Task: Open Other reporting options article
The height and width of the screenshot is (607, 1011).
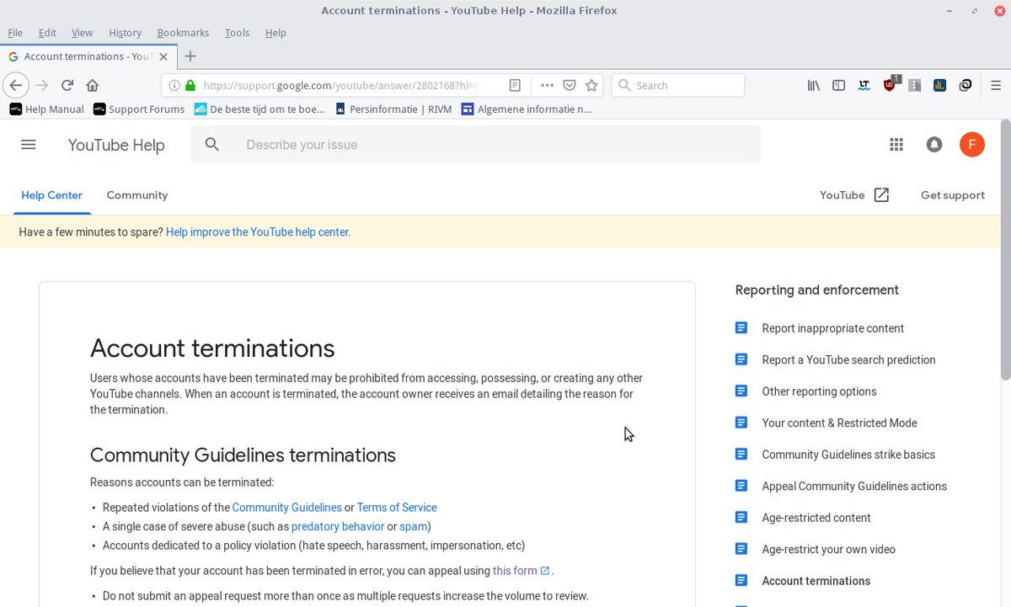Action: point(819,391)
